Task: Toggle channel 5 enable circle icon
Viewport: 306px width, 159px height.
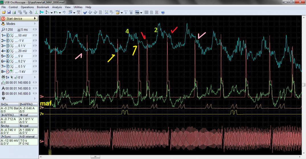Action: tap(7, 56)
